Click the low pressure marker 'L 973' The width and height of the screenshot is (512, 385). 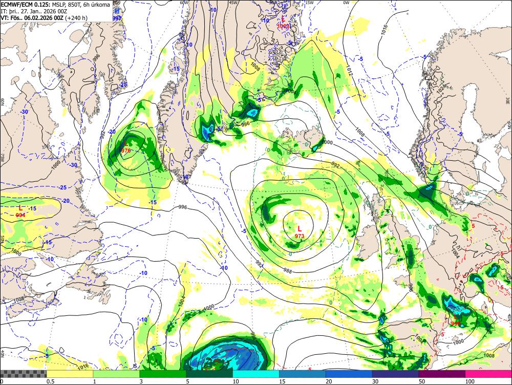pos(300,232)
